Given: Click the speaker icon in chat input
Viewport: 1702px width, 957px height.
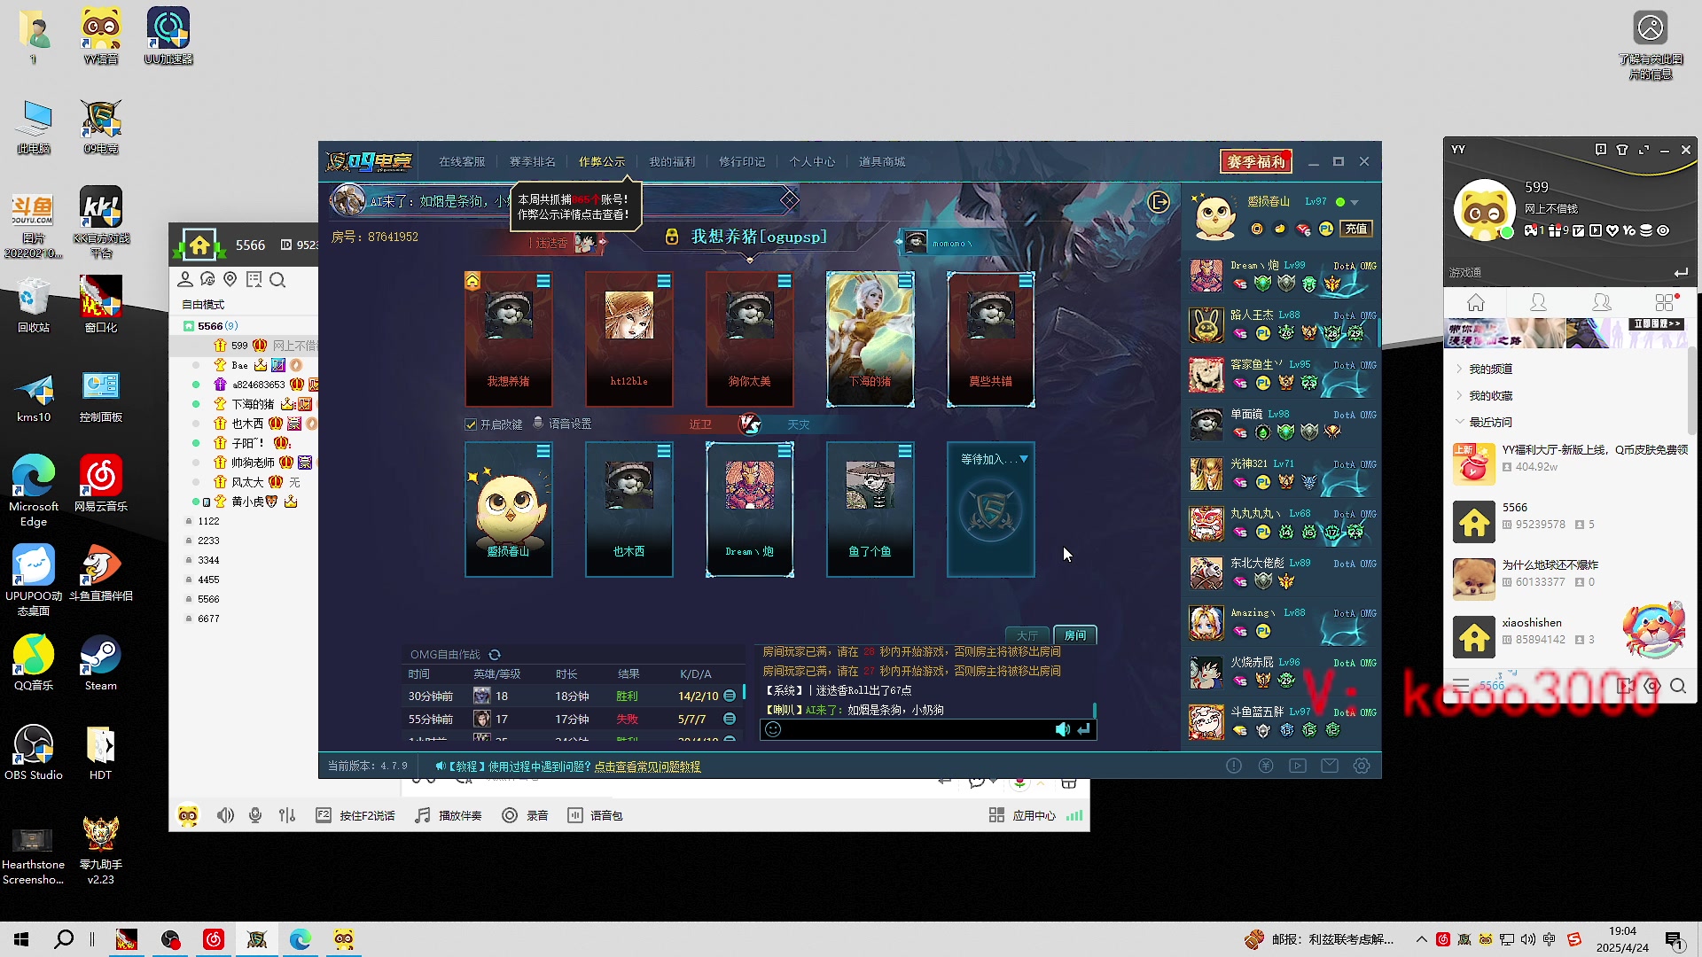Looking at the screenshot, I should point(1062,729).
